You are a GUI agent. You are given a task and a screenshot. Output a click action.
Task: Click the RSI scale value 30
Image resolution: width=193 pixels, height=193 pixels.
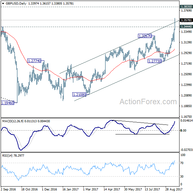[182, 177]
